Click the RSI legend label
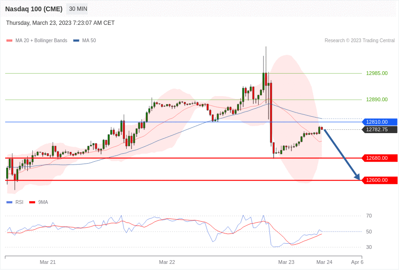The image size is (399, 270). [x=19, y=202]
